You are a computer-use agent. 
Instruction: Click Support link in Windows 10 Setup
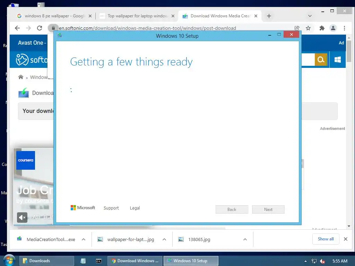tap(111, 208)
